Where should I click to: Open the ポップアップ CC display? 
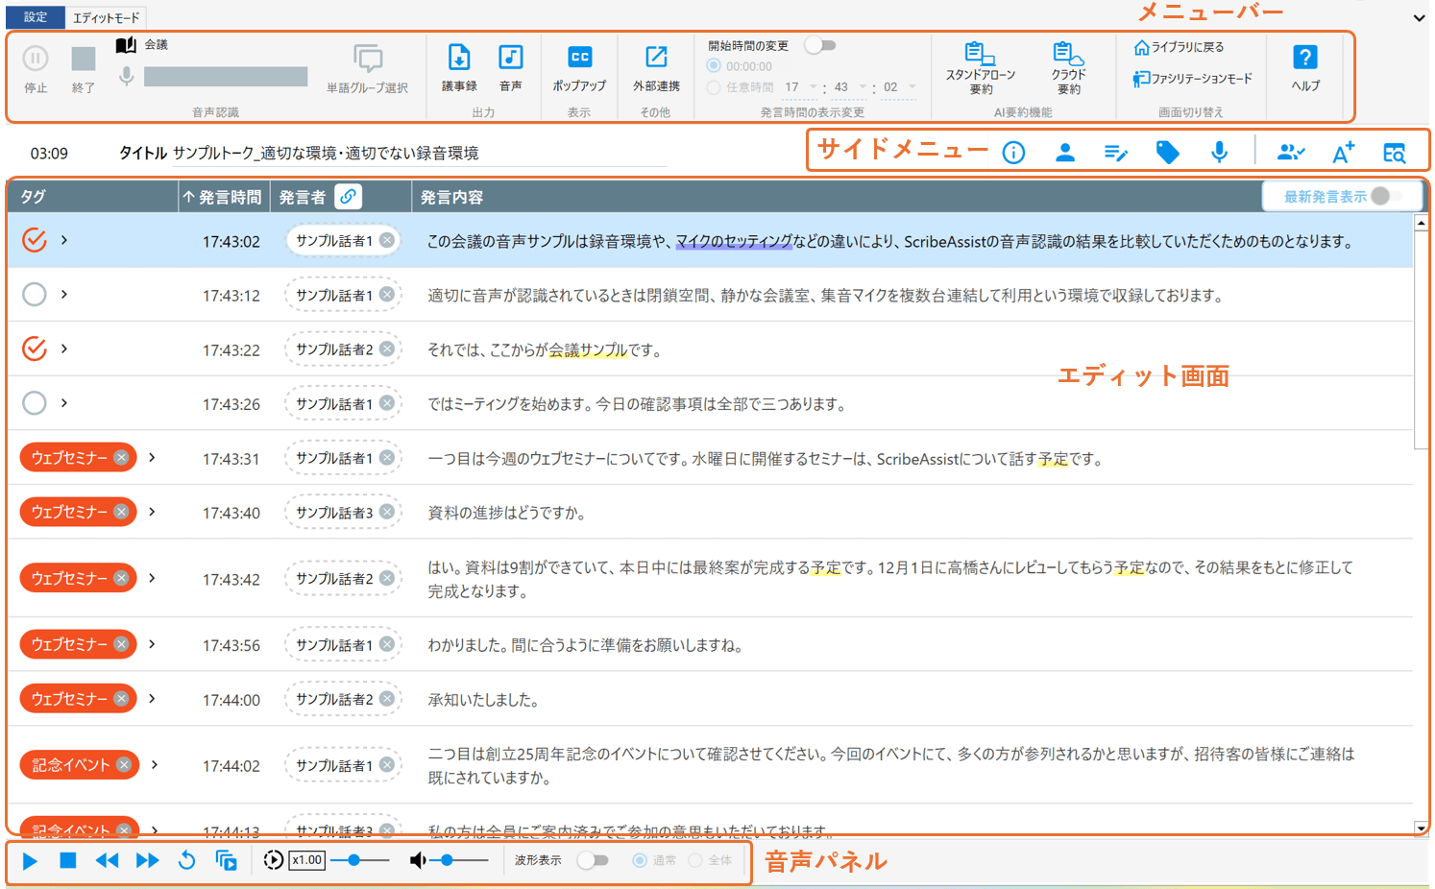pos(579,59)
